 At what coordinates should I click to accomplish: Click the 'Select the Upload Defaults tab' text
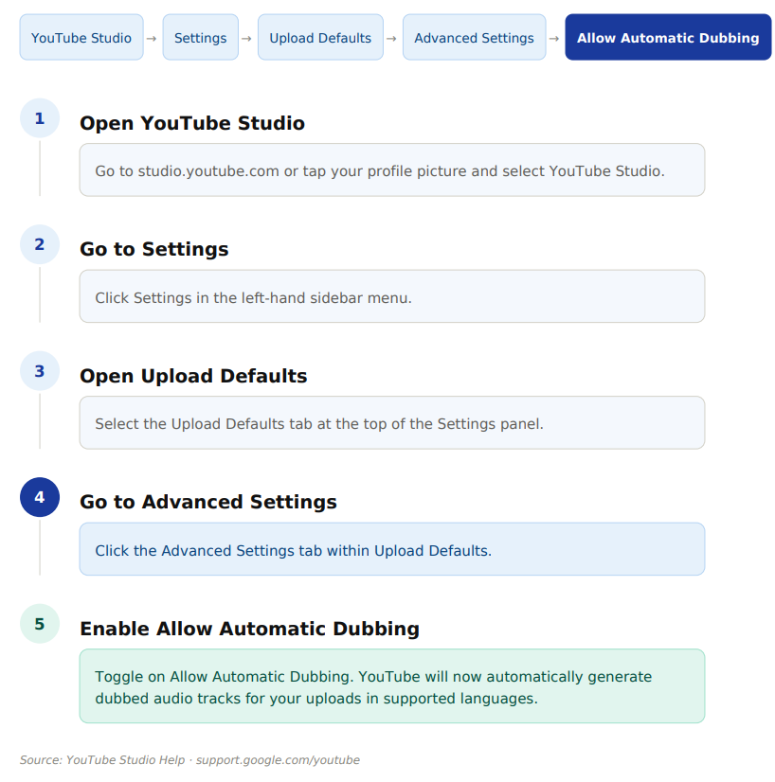(319, 424)
